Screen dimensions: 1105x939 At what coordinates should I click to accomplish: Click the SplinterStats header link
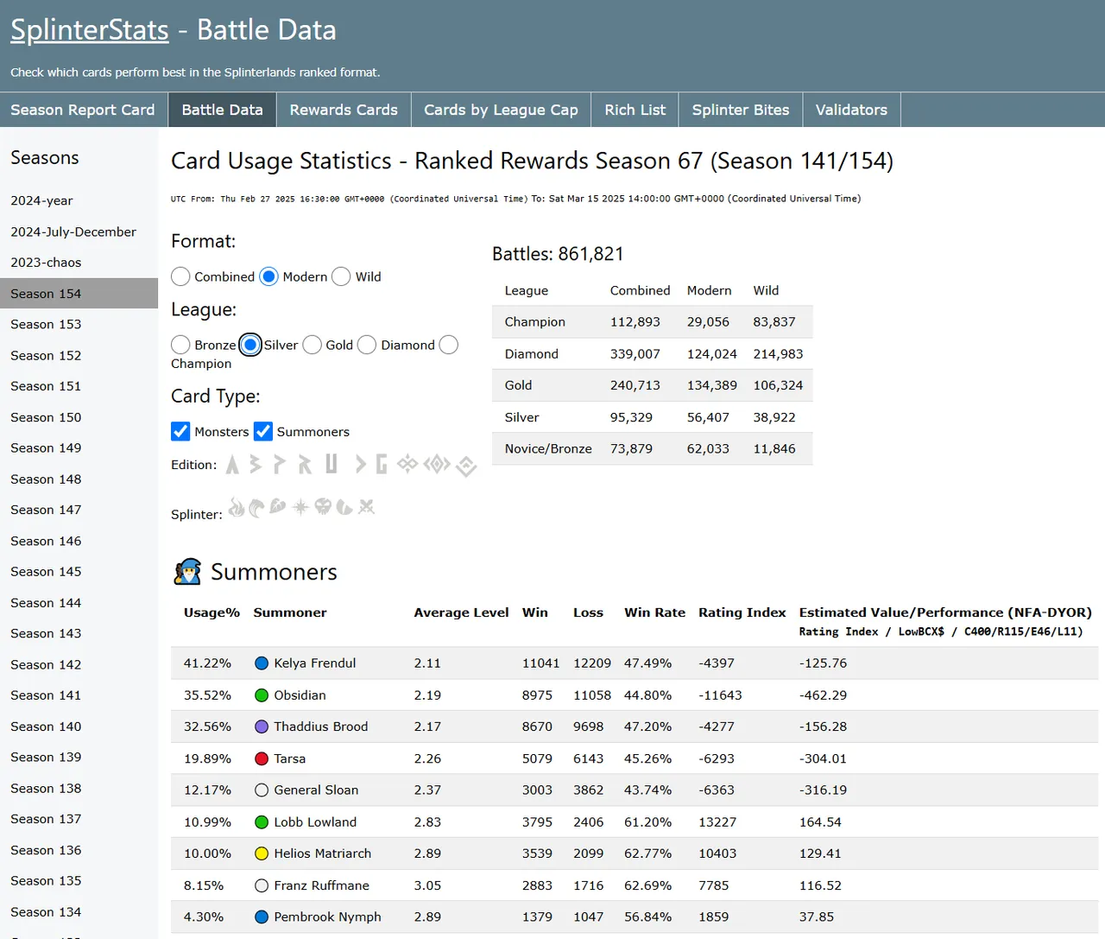pyautogui.click(x=90, y=30)
